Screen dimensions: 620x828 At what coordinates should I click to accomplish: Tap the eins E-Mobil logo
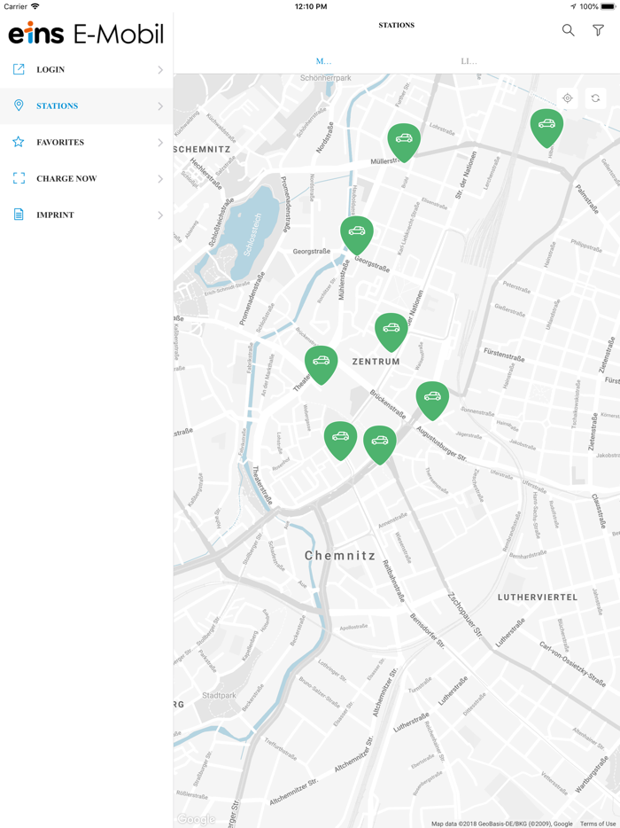coord(86,33)
